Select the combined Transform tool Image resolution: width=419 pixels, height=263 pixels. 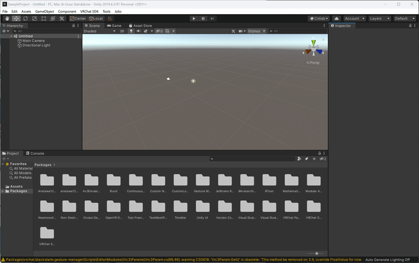click(x=53, y=18)
